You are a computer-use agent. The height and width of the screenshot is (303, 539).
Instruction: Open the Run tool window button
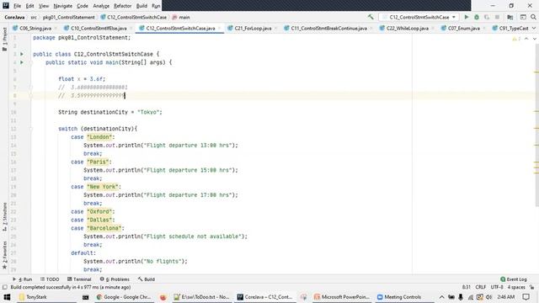(x=23, y=279)
